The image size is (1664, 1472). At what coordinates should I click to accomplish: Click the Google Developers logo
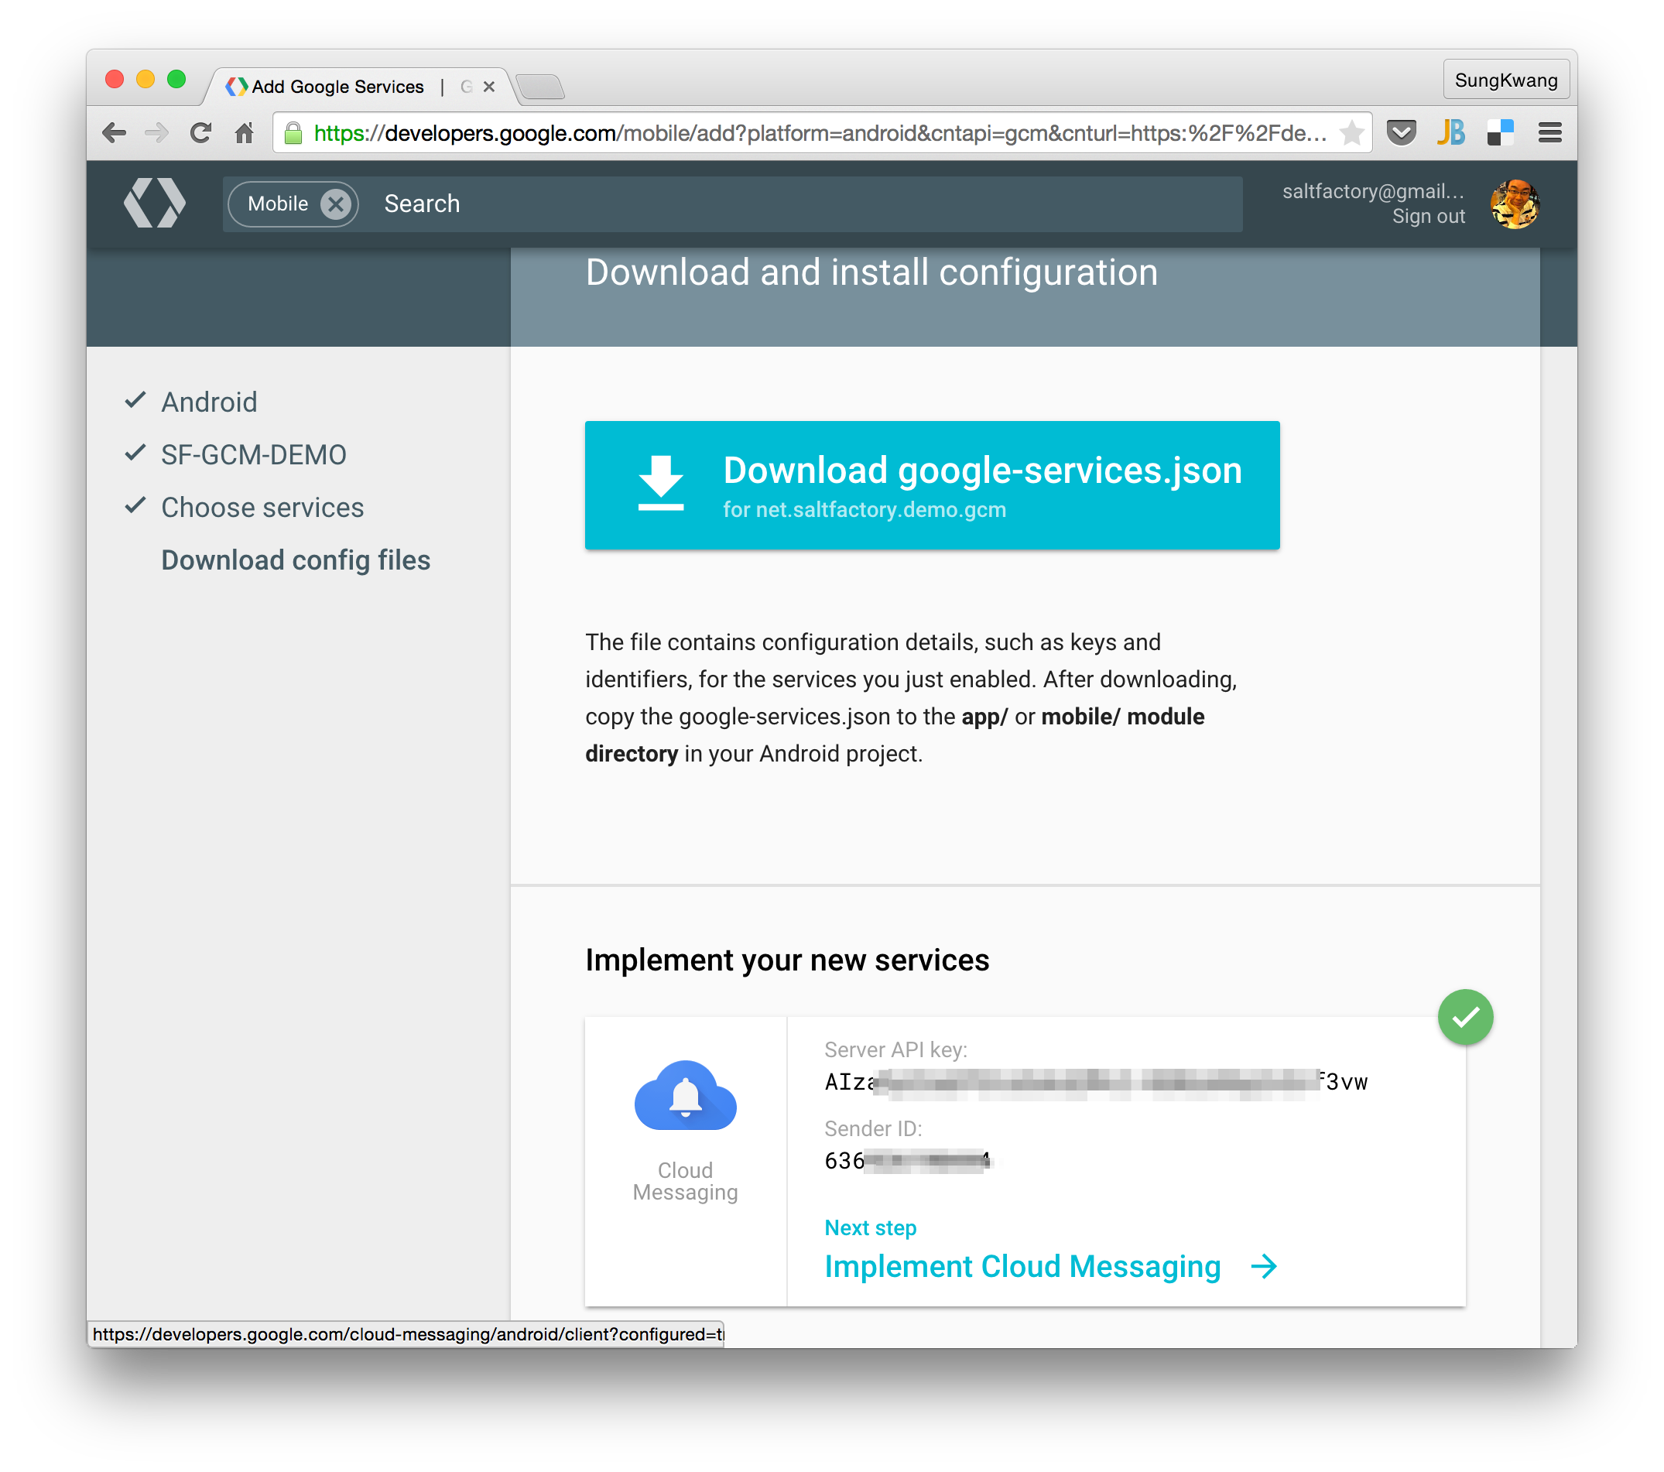(x=155, y=203)
